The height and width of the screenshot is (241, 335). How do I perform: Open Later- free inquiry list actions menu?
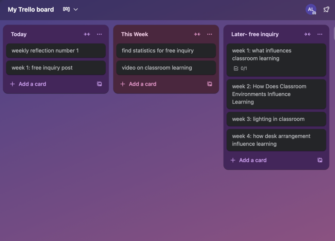320,34
